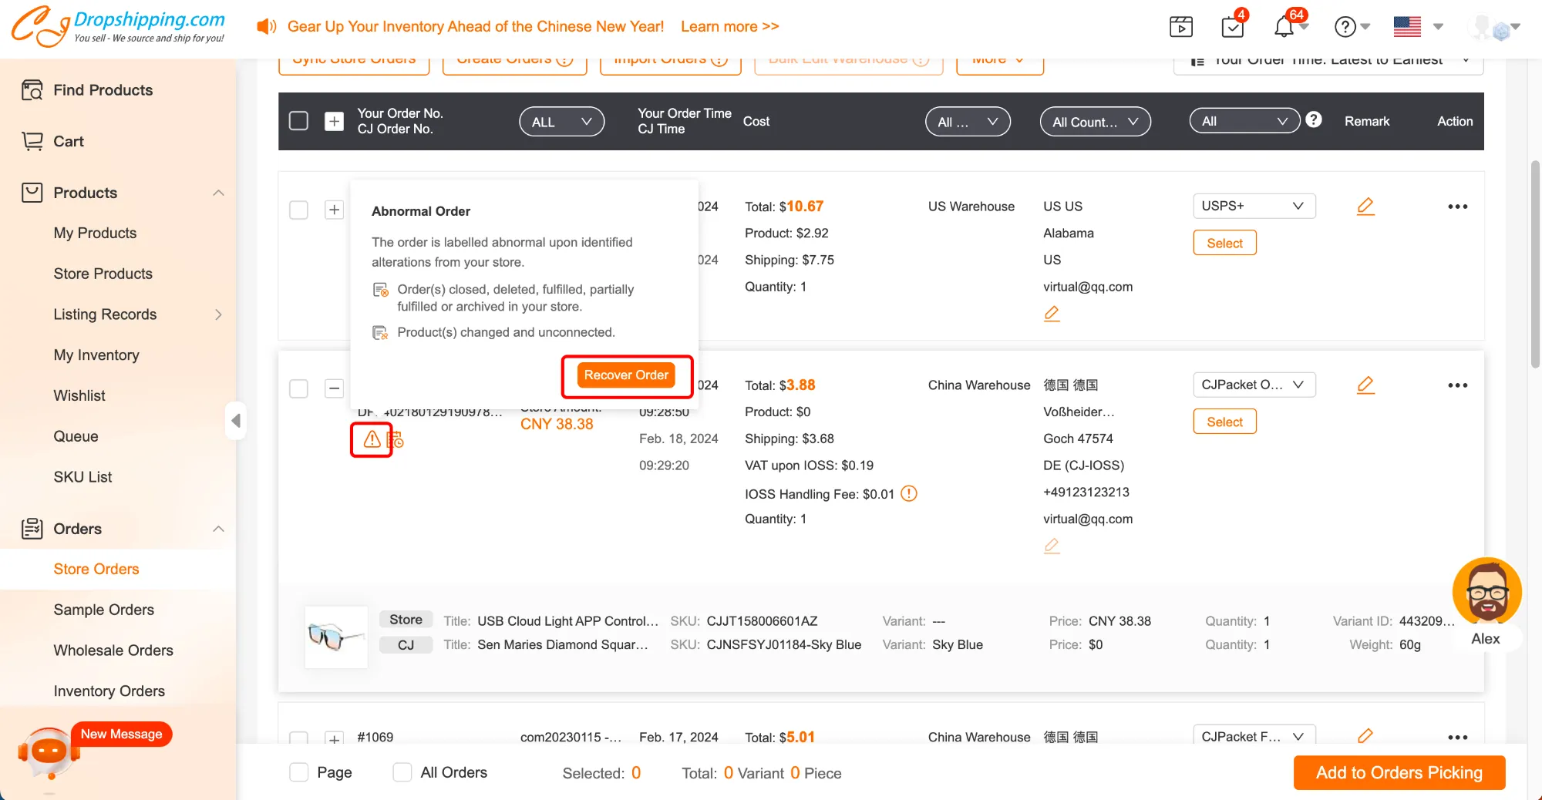Click the abnormal order warning triangle icon
Screen dimensions: 1542x800
pyautogui.click(x=372, y=439)
